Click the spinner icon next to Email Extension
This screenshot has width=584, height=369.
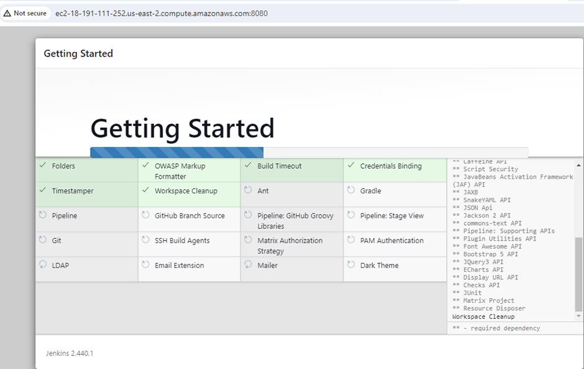click(x=145, y=265)
